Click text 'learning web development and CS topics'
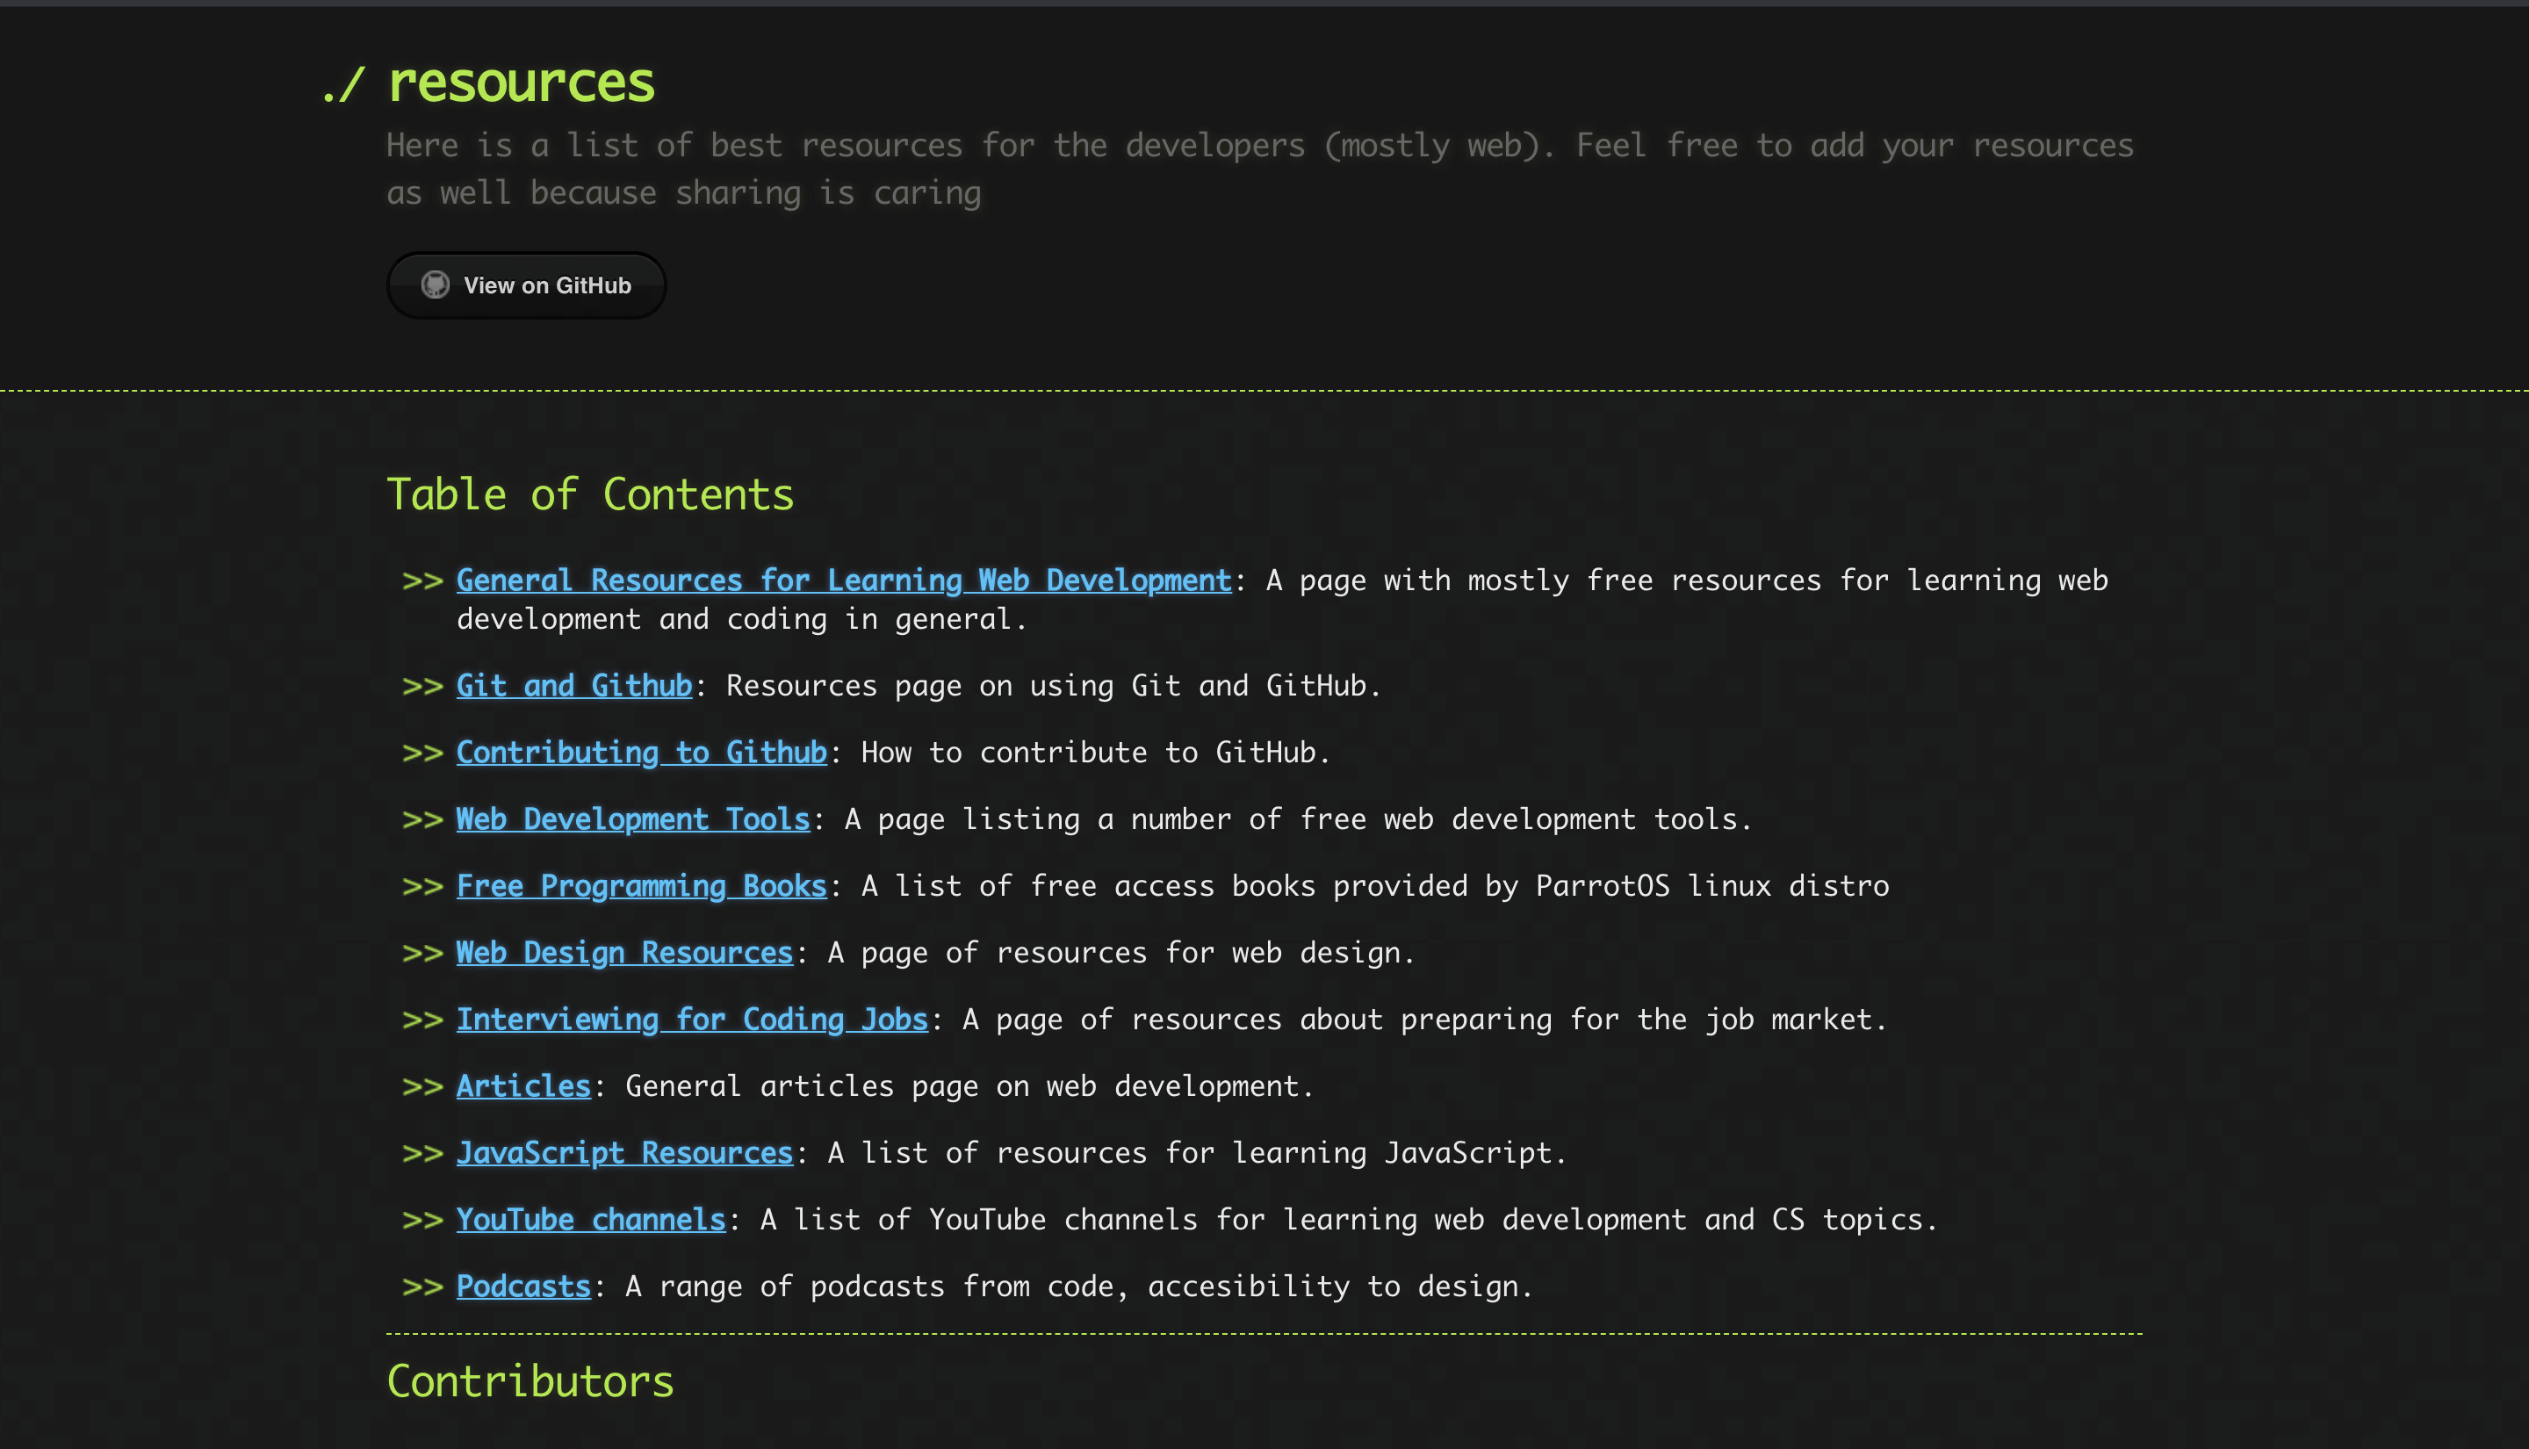Screen dimensions: 2529x1449 [1603, 1219]
